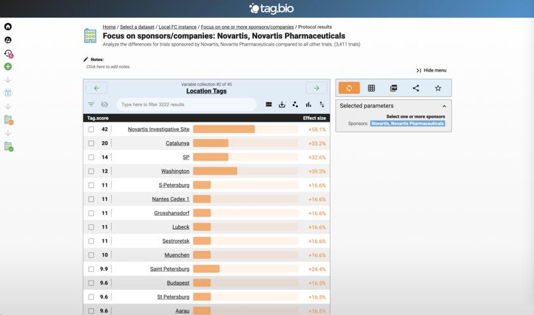Image resolution: width=534 pixels, height=315 pixels.
Task: Open the Washington tag link
Action: pos(176,171)
